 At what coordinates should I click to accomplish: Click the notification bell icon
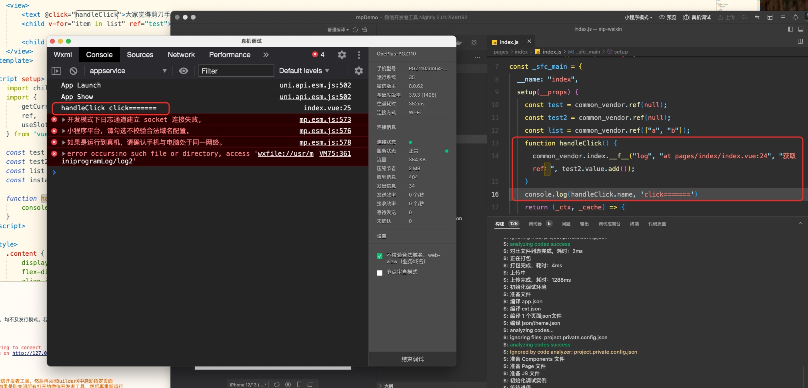click(795, 17)
